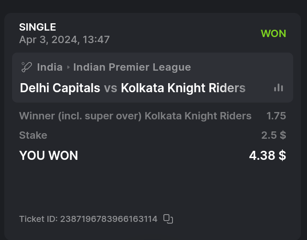This screenshot has width=307, height=240.
Task: Go to Indian Premier League
Action: coord(132,67)
